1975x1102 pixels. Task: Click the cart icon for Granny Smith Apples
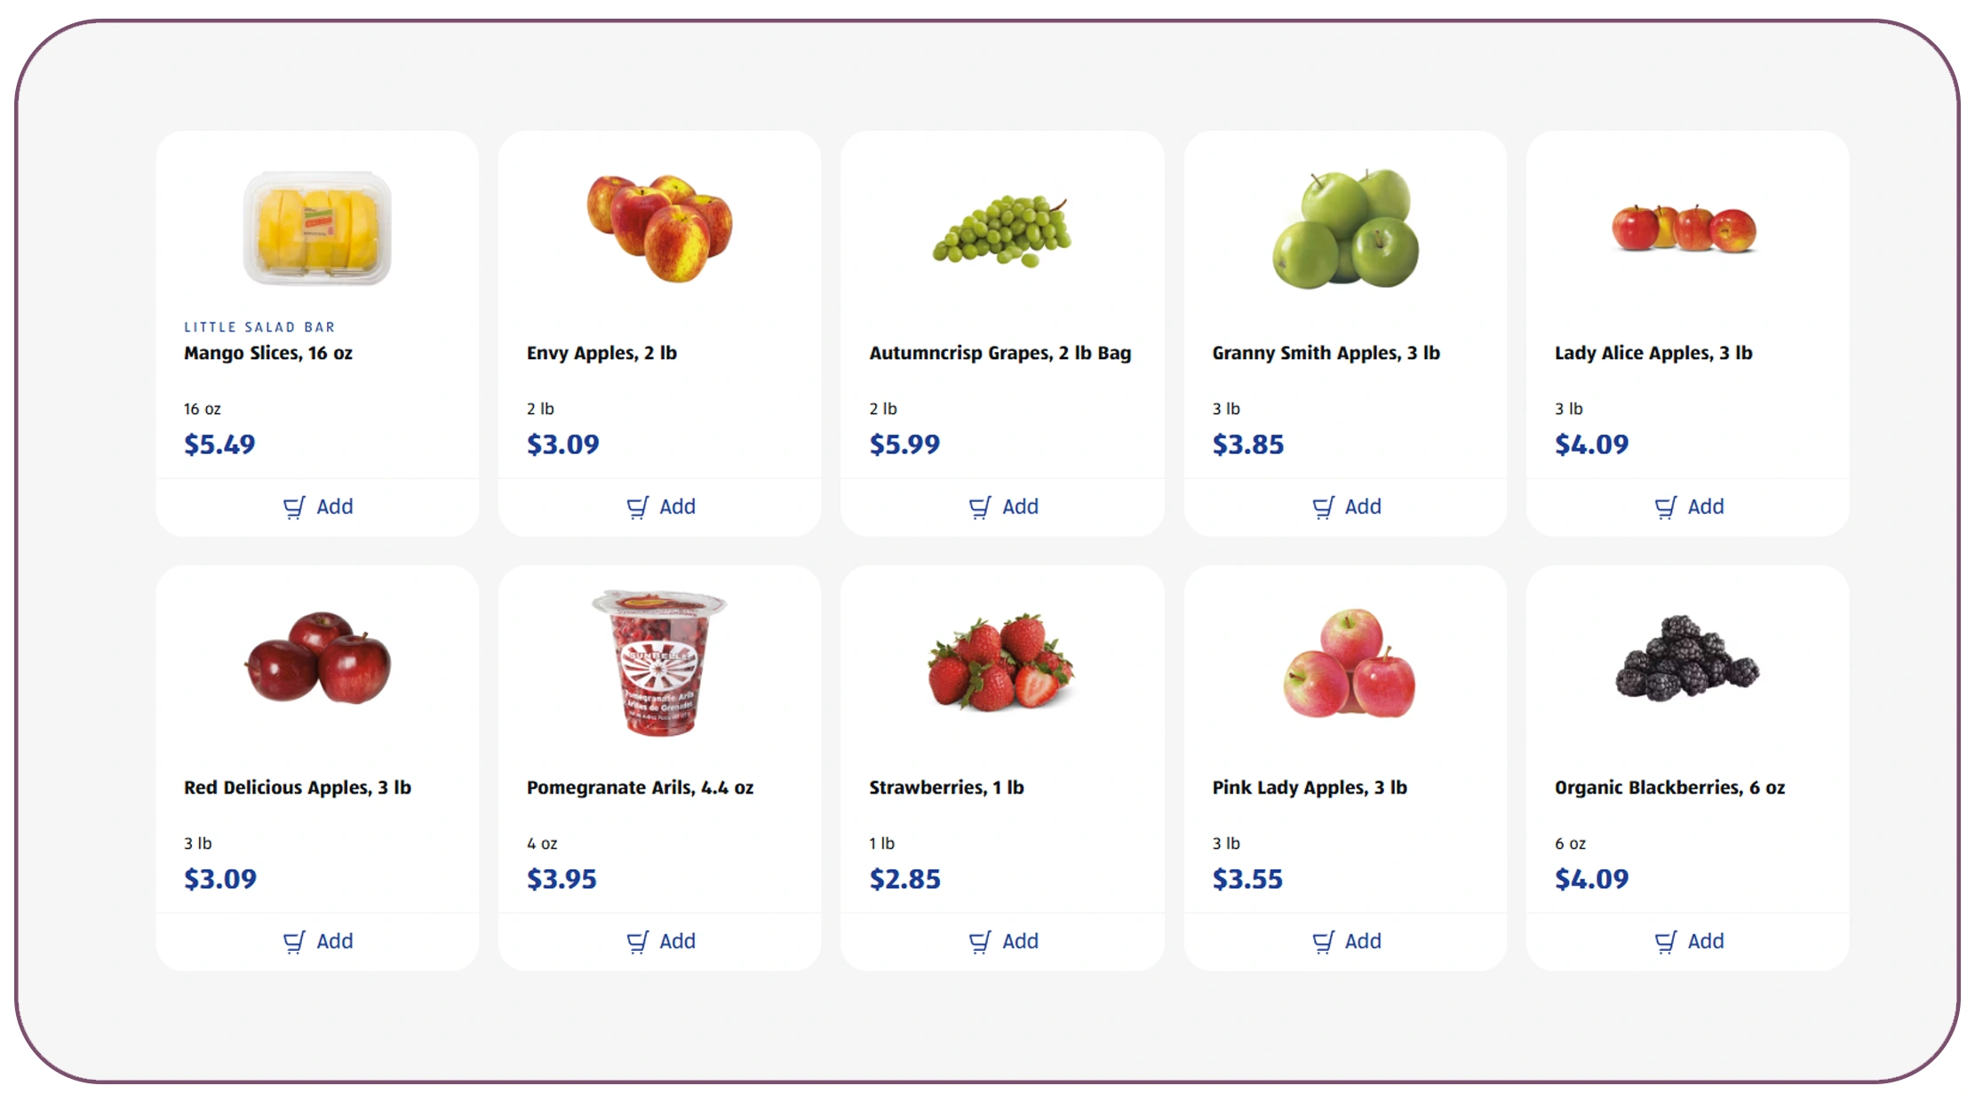coord(1324,507)
